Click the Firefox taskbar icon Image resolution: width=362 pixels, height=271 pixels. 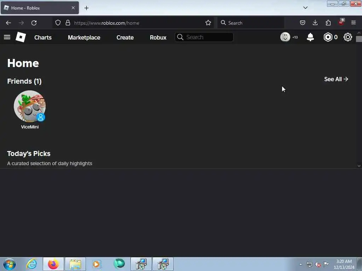53,264
